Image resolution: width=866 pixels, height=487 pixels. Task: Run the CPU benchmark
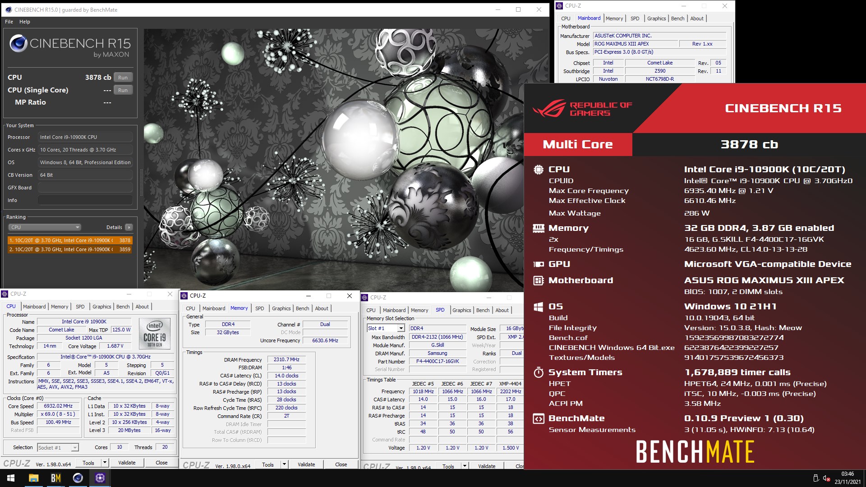pos(123,78)
